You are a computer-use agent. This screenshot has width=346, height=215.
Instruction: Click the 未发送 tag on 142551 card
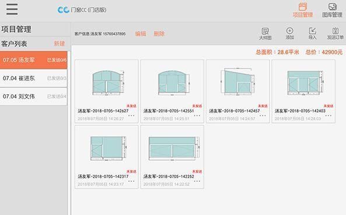coord(197,106)
